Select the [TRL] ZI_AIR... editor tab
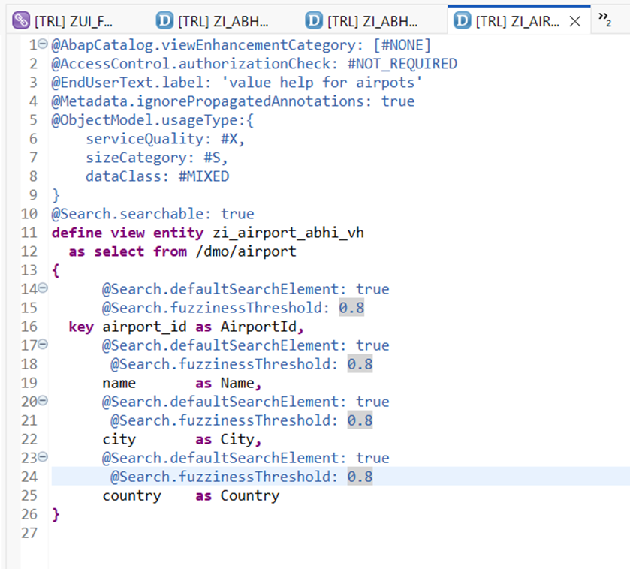Viewport: 630px width, 569px height. point(517,21)
